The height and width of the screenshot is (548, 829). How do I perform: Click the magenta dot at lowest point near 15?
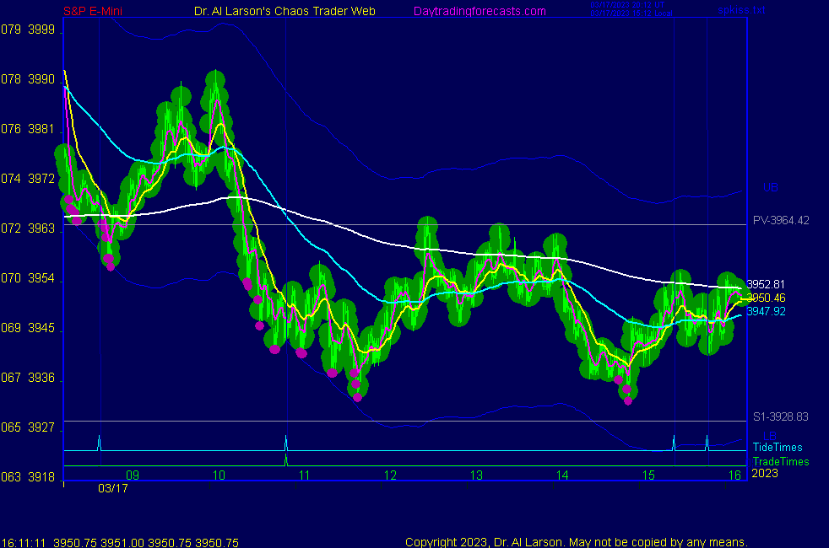coord(628,401)
